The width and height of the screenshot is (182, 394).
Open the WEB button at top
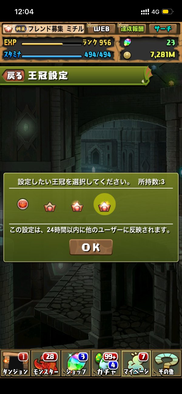tap(101, 29)
